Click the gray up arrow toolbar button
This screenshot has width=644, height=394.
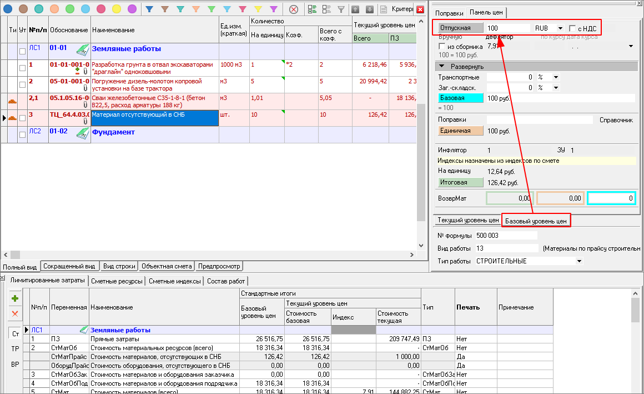(355, 9)
